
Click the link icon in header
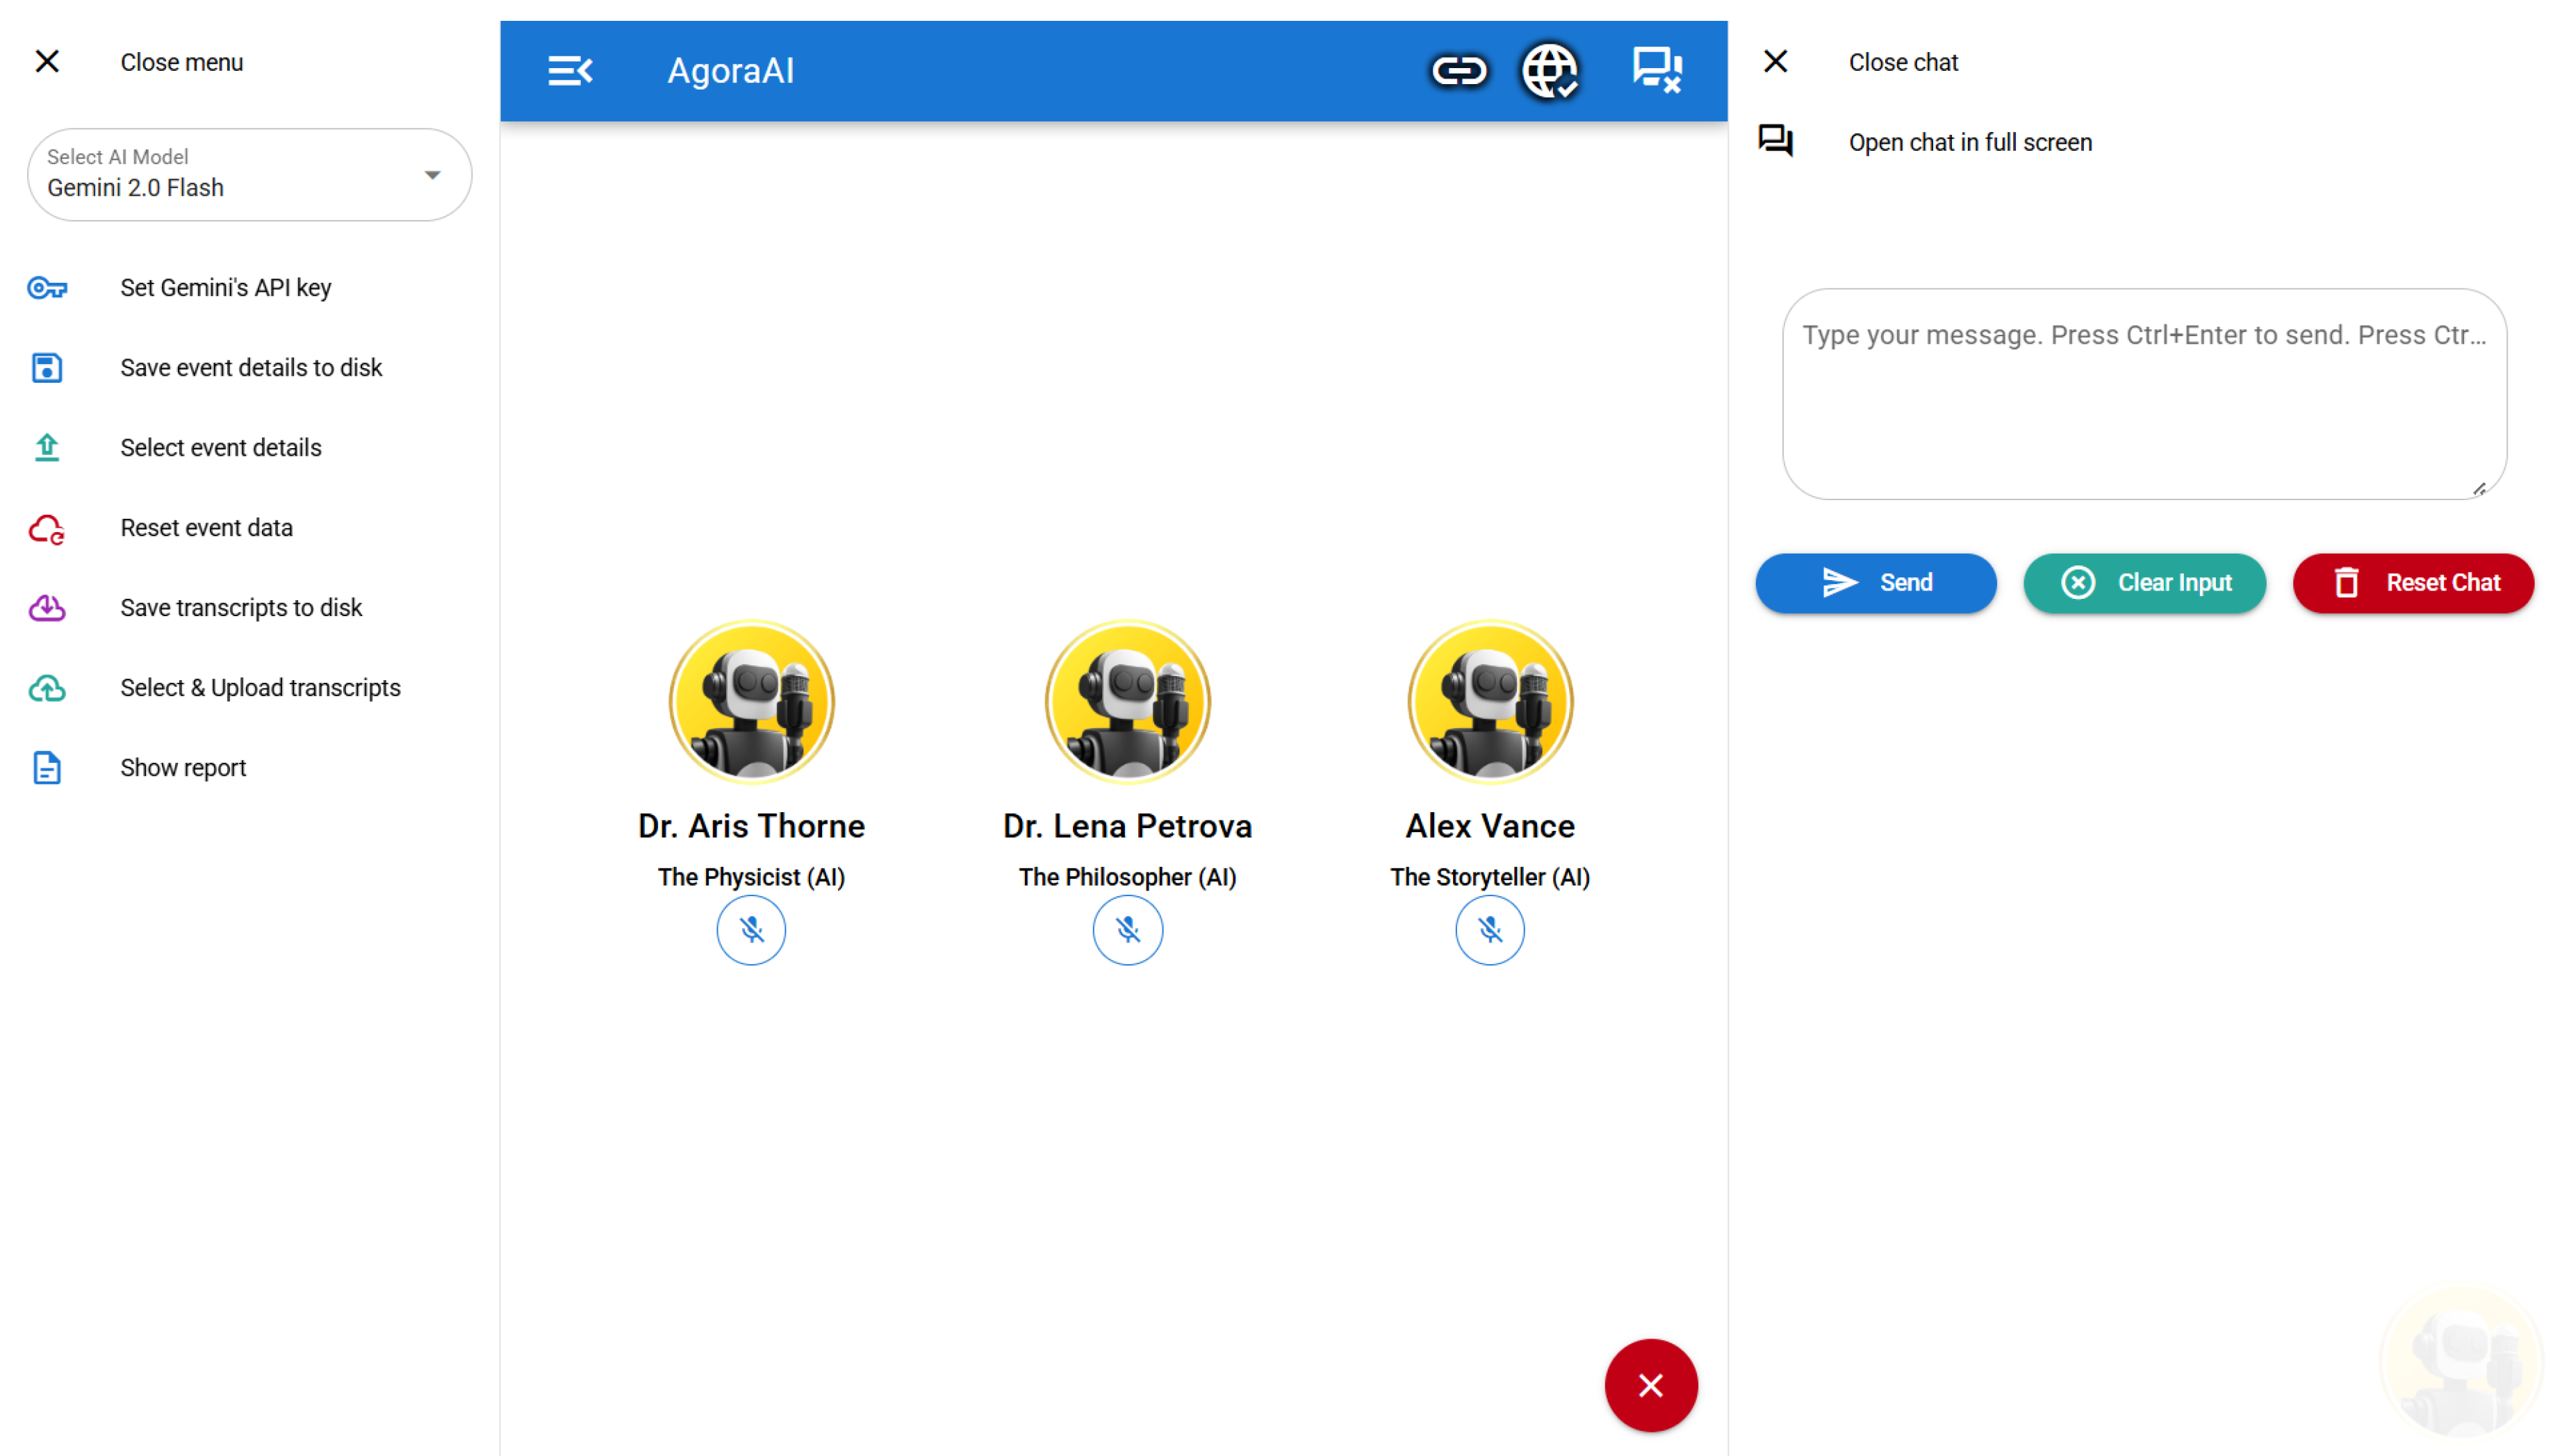[x=1459, y=71]
